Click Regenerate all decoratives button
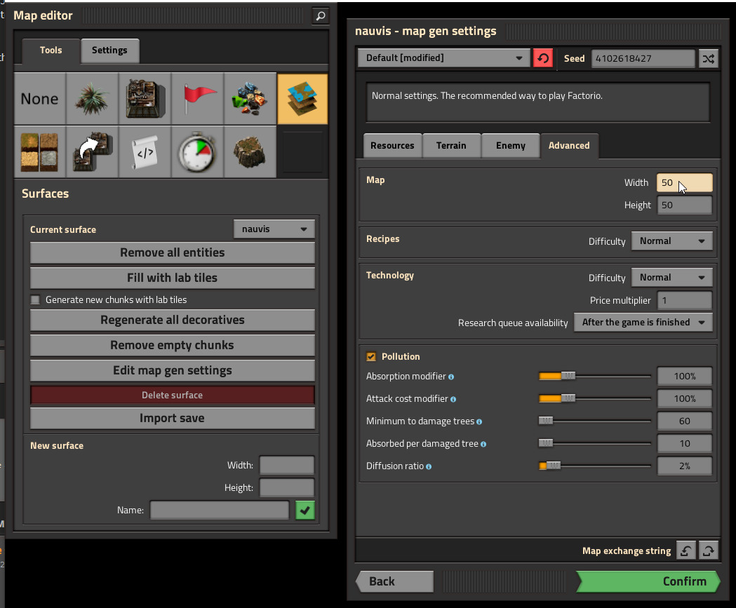Viewport: 736px width, 608px height. pos(173,320)
